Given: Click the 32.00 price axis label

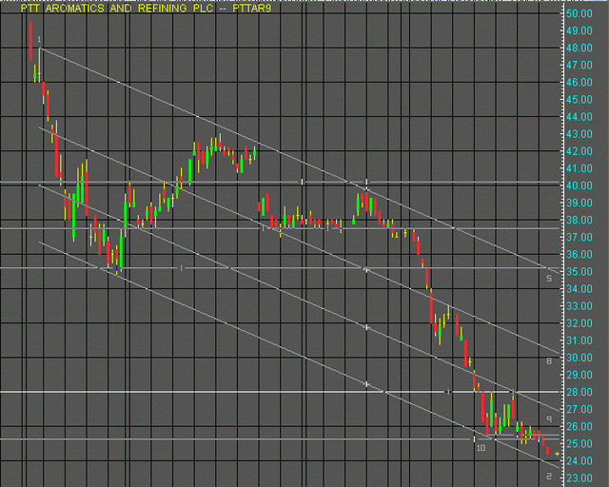Looking at the screenshot, I should (x=580, y=323).
